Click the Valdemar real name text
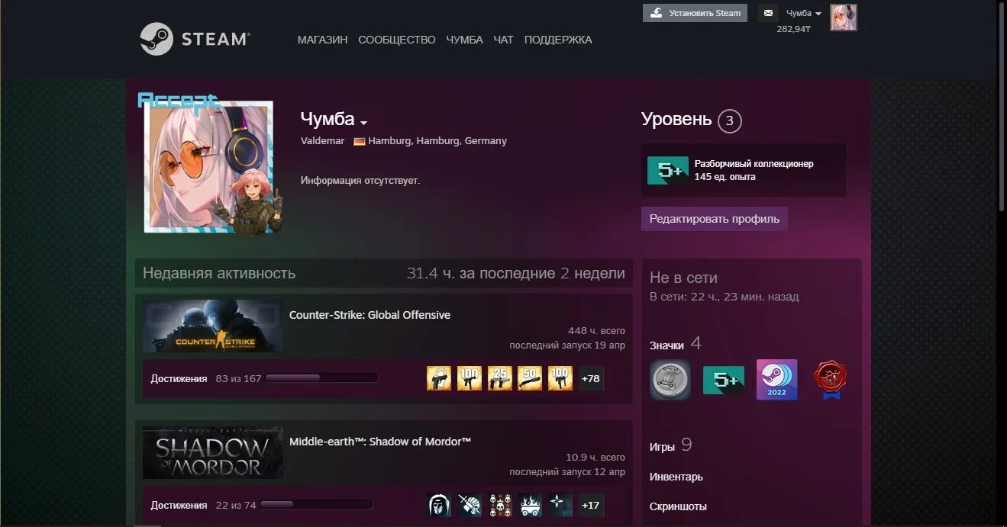 pyautogui.click(x=322, y=141)
